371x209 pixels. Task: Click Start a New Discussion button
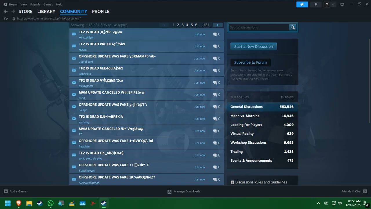(x=253, y=46)
